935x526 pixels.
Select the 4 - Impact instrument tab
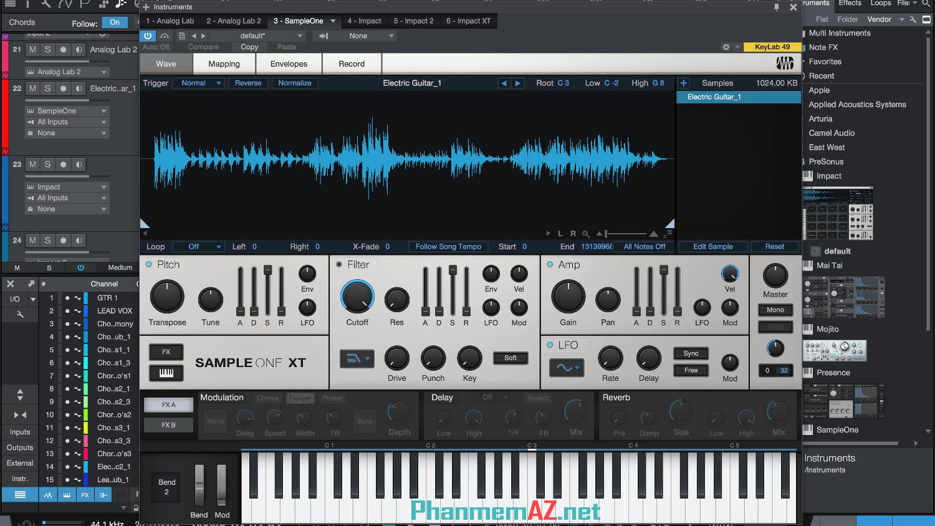coord(365,21)
